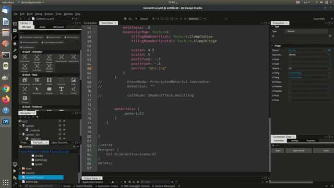
Task: Collapse Qt Quick - Positioner section
Action: (x=20, y=107)
